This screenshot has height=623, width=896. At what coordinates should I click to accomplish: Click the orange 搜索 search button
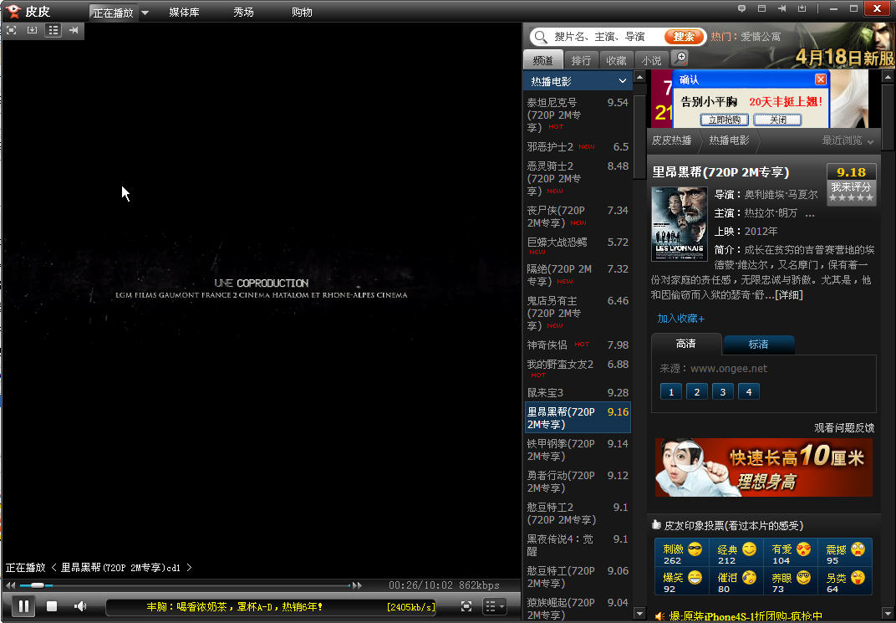coord(684,37)
